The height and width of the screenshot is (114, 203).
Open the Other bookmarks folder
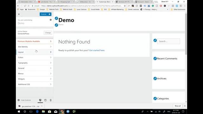(x=178, y=9)
